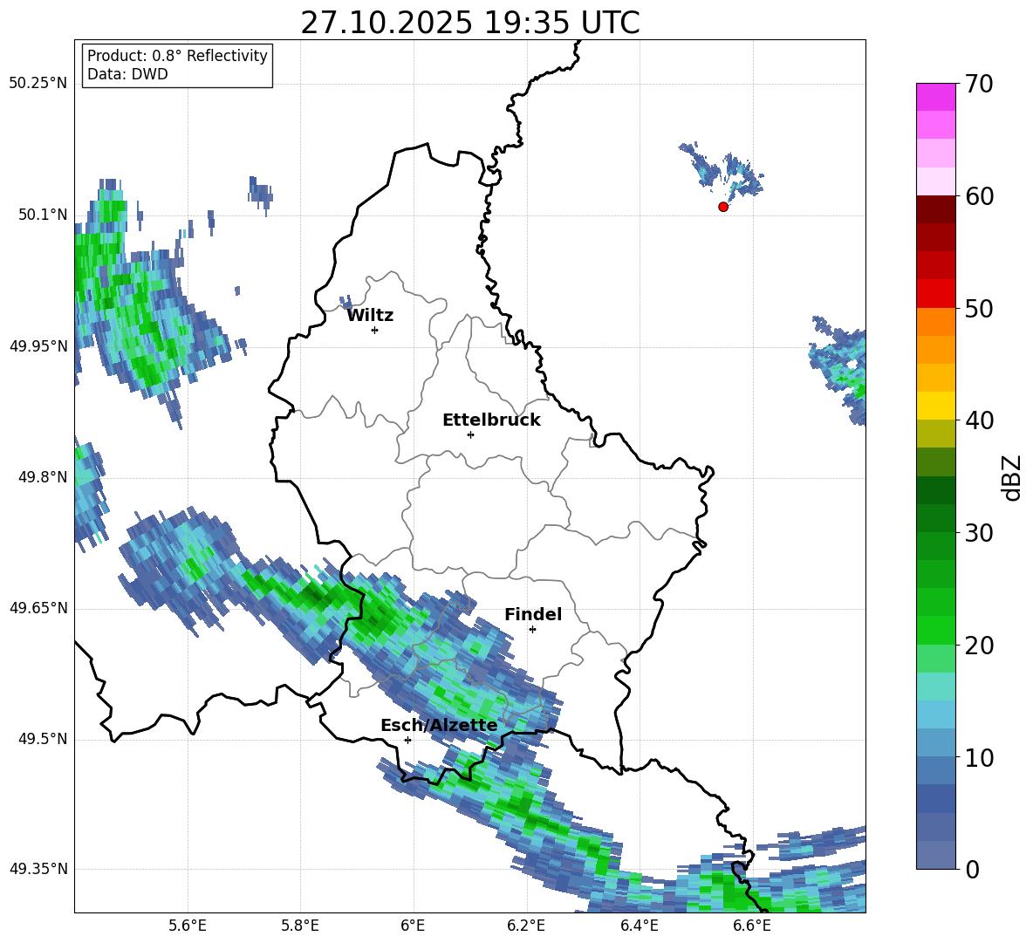Viewport: 1033px width, 943px height.
Task: Click the 49.8°N latitude label
Action: [x=43, y=477]
